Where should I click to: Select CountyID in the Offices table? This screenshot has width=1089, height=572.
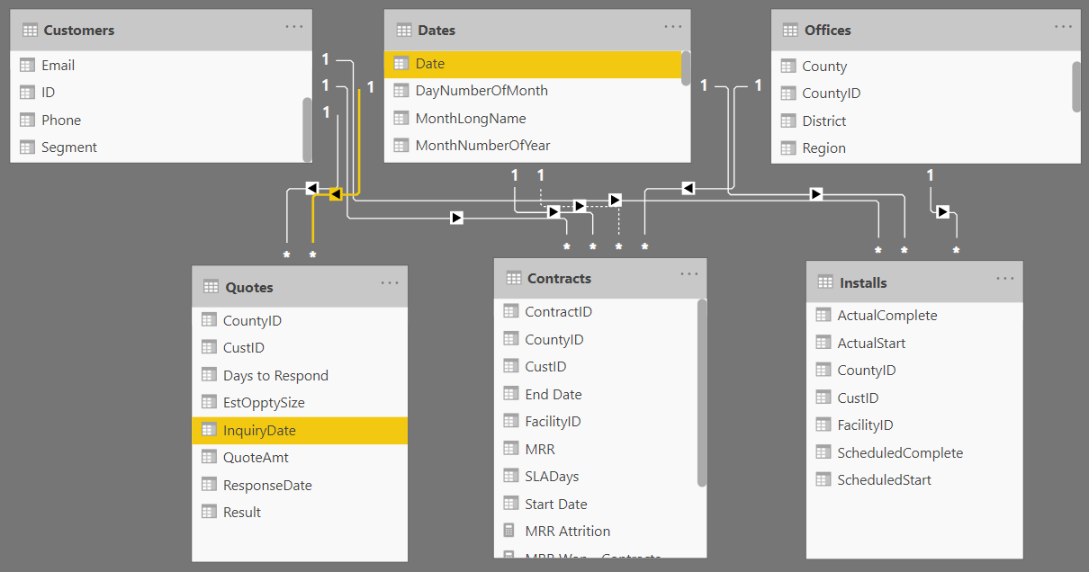[x=922, y=93]
